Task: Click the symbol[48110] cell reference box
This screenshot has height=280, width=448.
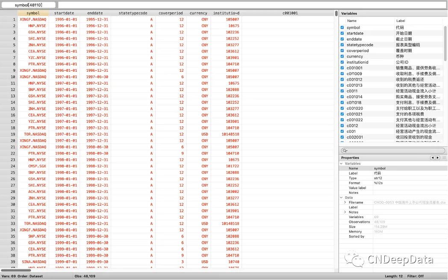Action: click(x=29, y=5)
